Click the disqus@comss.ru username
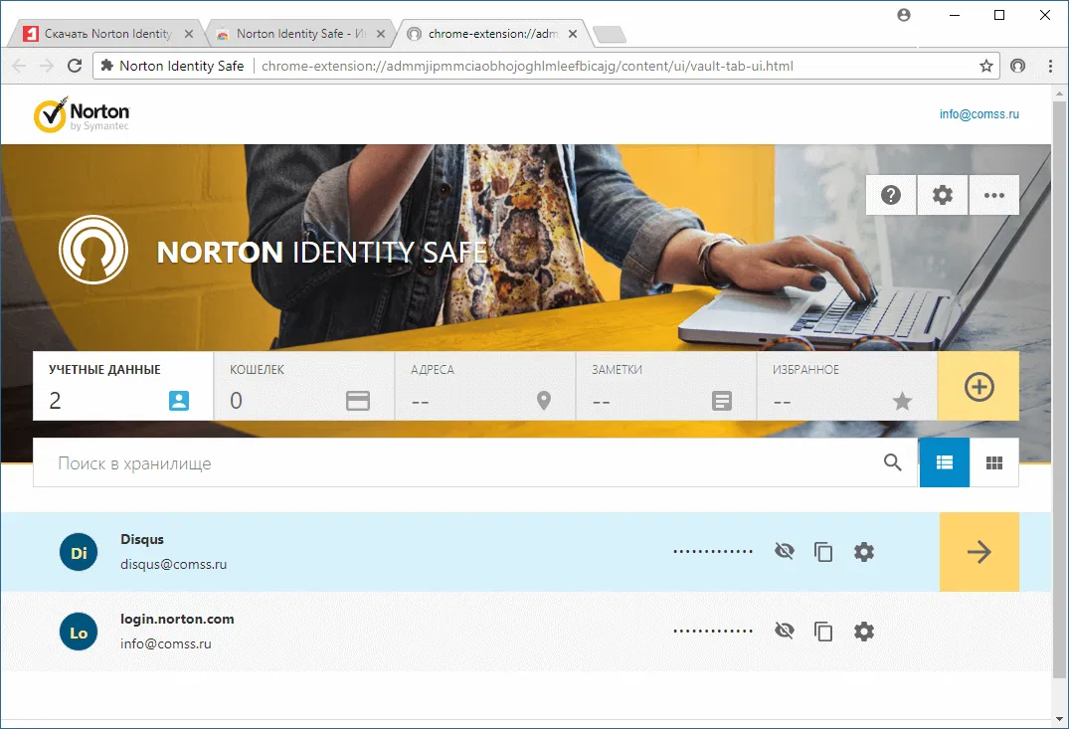This screenshot has height=729, width=1069. (173, 564)
